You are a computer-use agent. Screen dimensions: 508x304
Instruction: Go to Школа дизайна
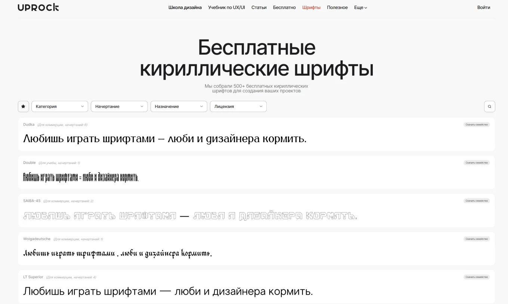(185, 7)
